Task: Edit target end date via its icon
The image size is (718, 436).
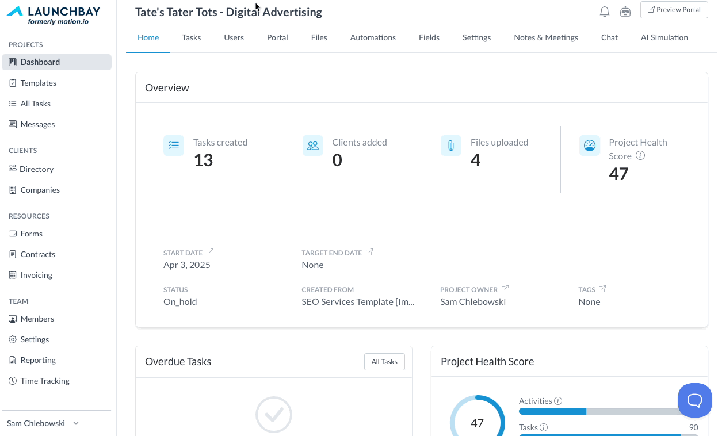Action: click(x=369, y=252)
